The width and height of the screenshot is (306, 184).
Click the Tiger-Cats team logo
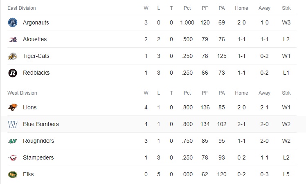pyautogui.click(x=13, y=56)
